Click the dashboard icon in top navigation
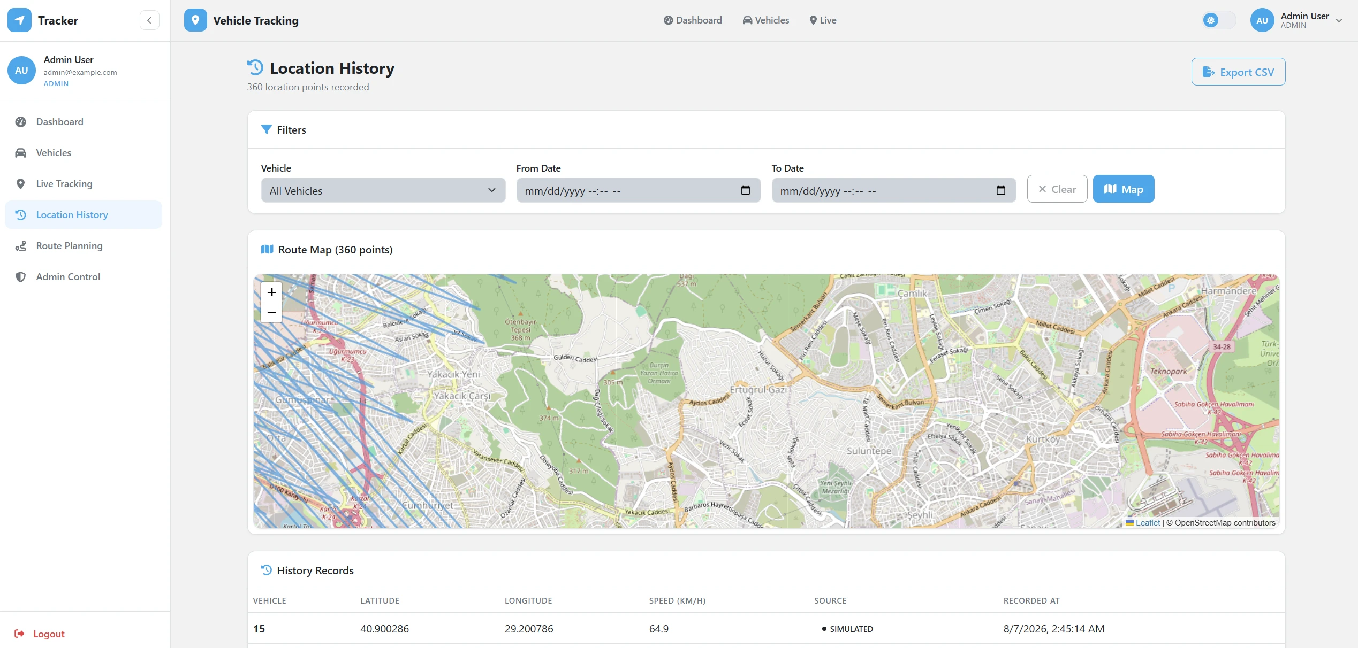The height and width of the screenshot is (648, 1358). 668,20
